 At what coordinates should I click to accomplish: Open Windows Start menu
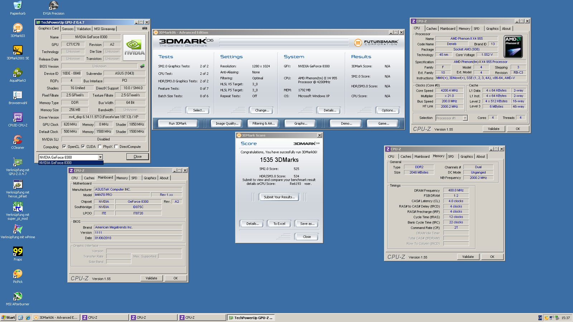8,318
